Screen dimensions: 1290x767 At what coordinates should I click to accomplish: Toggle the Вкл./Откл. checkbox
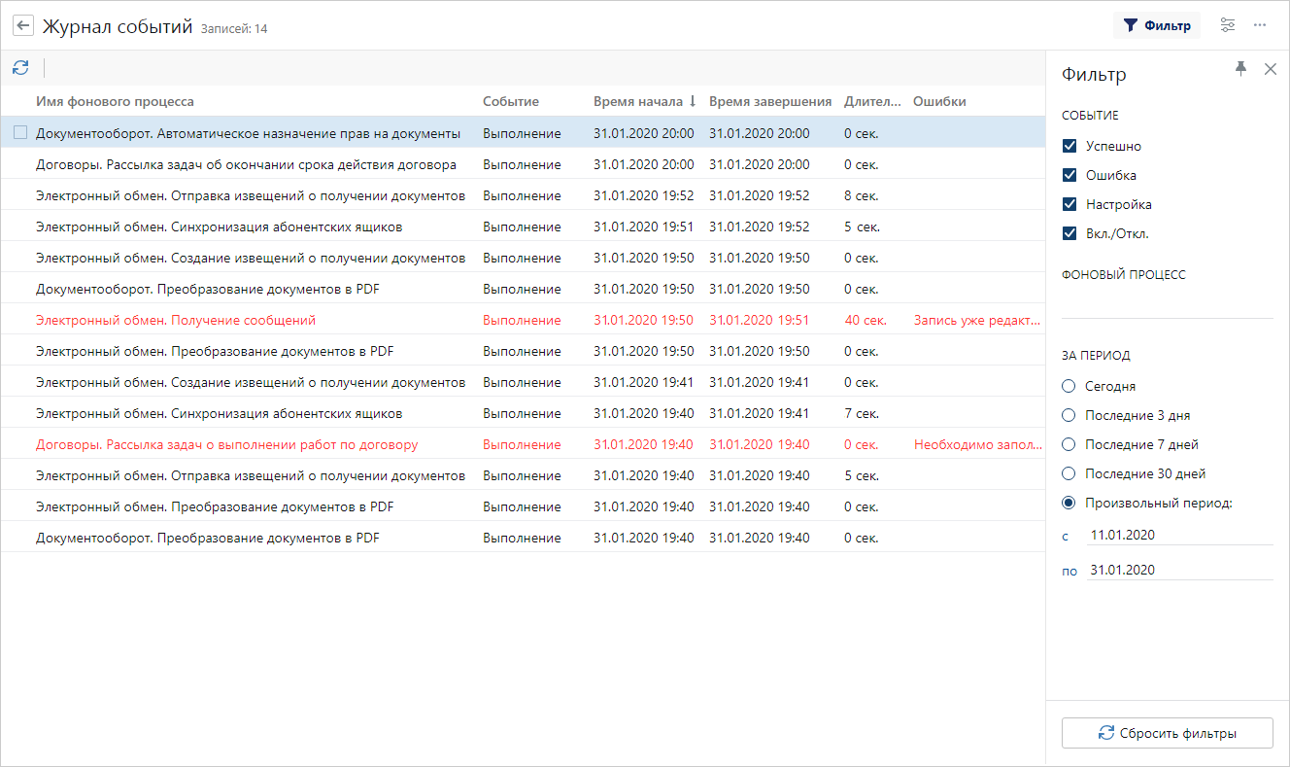tap(1069, 234)
